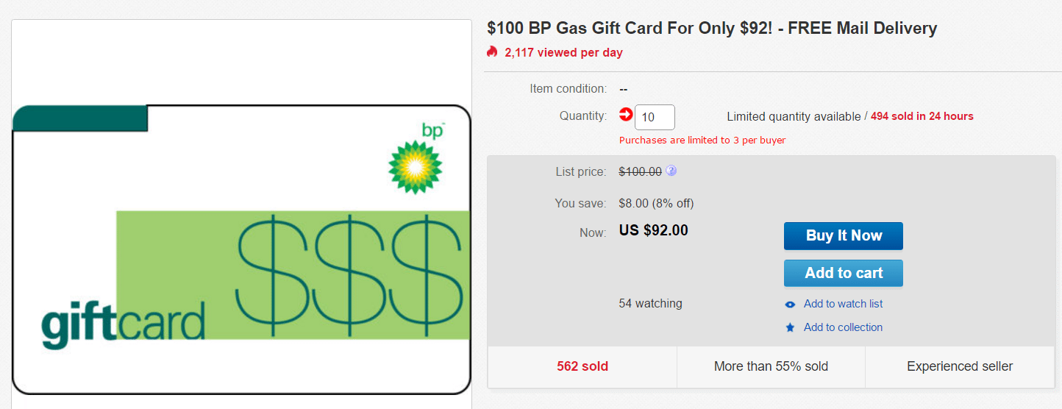Click the Quantity input field
The image size is (1062, 409).
click(x=655, y=118)
